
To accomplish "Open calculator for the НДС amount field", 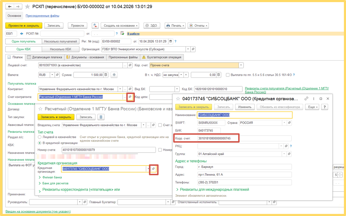I will [219, 75].
